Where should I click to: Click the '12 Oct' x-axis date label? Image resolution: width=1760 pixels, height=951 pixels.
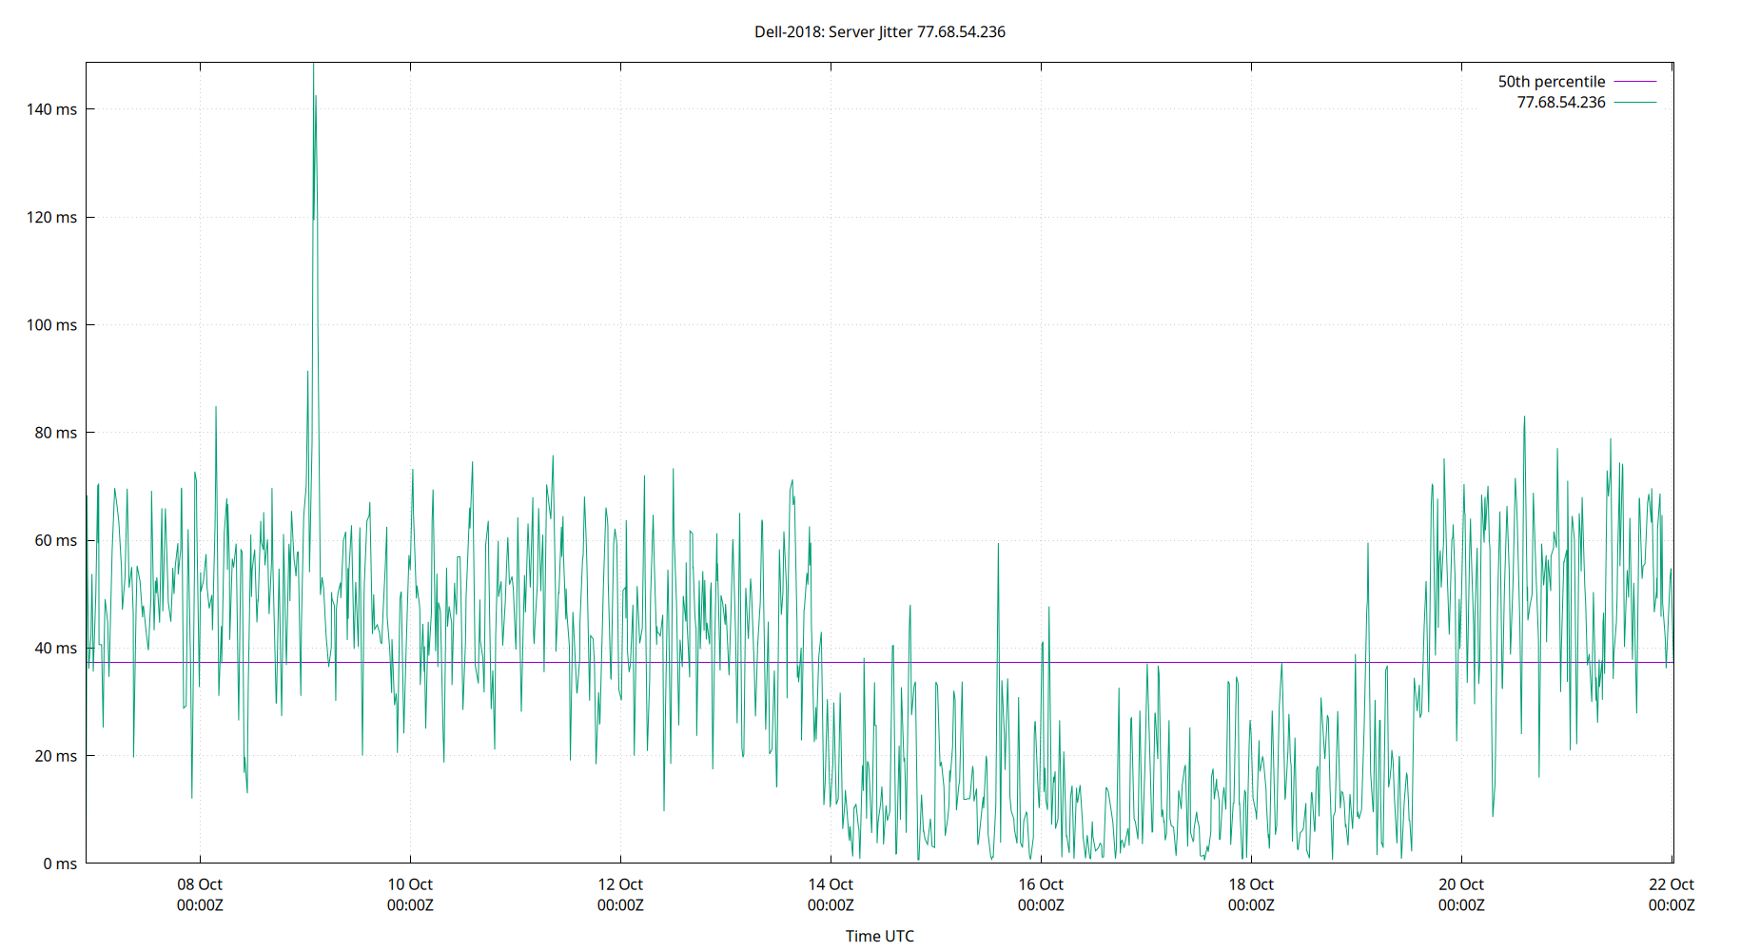[620, 884]
